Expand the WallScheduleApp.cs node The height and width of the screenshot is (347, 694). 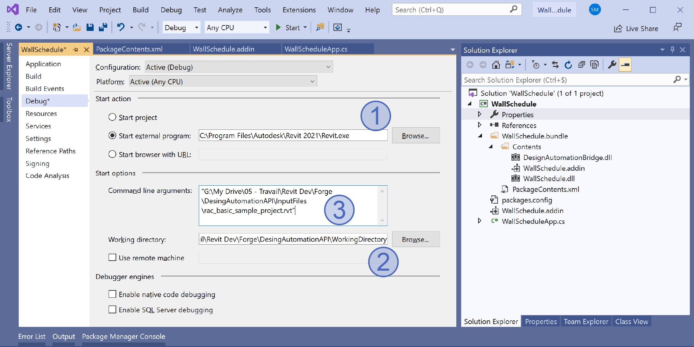pos(480,221)
